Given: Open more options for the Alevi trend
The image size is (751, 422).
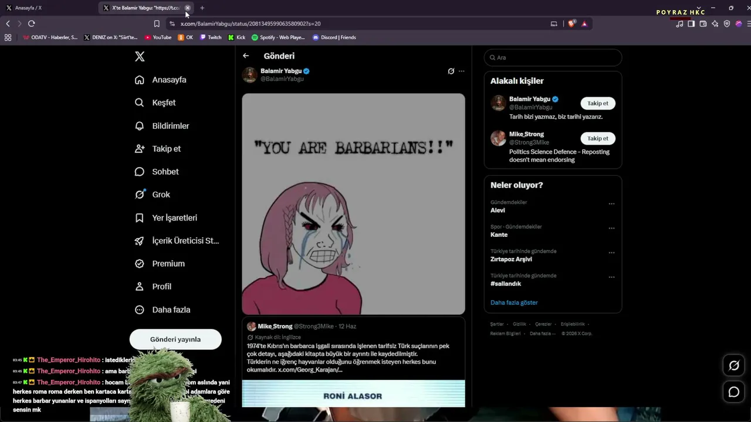Looking at the screenshot, I should (x=611, y=204).
